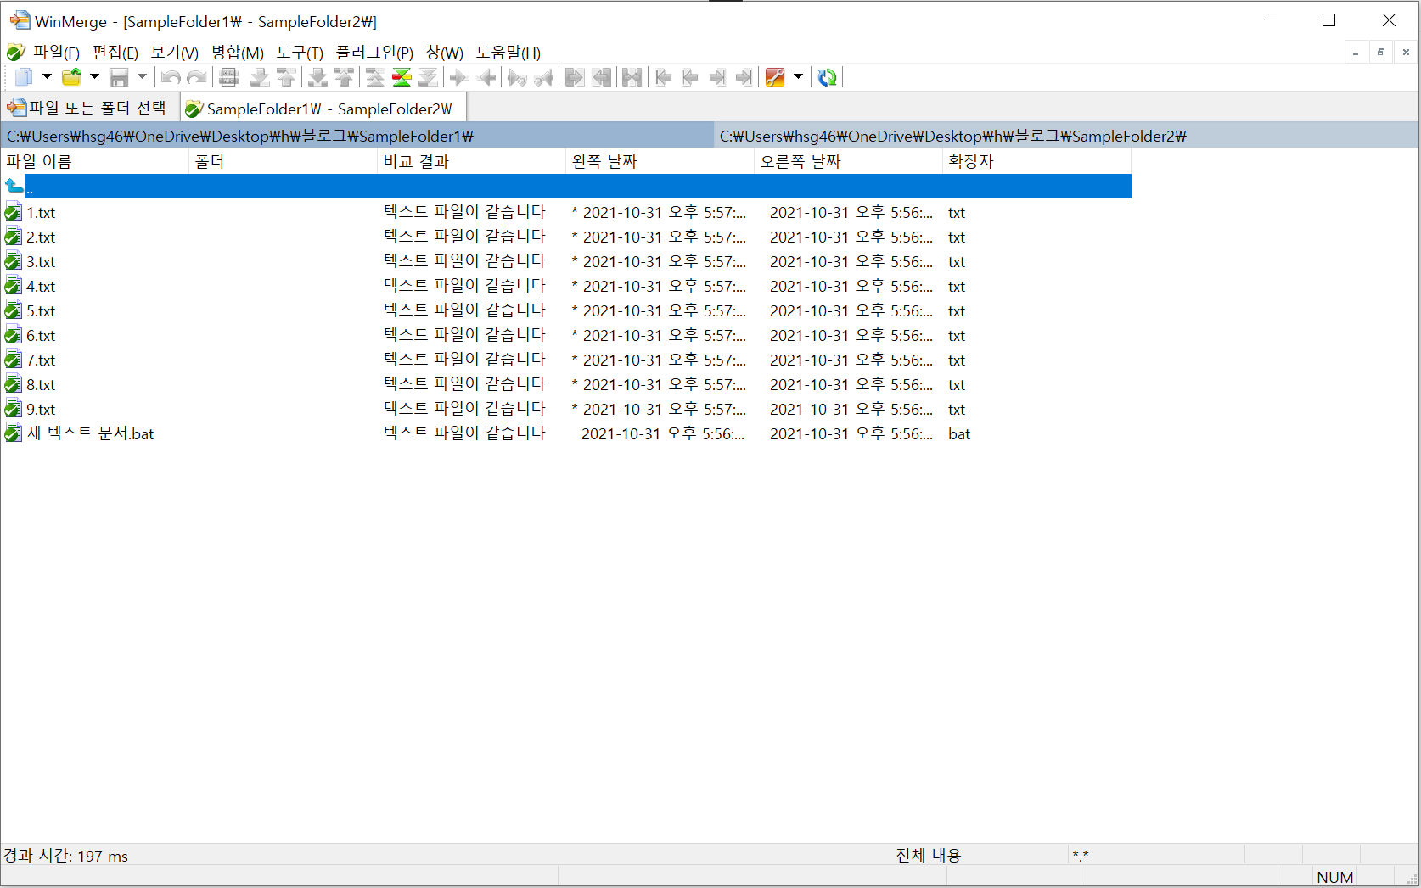
Task: Click 경과 시간: 197 ms in status bar
Action: point(65,856)
